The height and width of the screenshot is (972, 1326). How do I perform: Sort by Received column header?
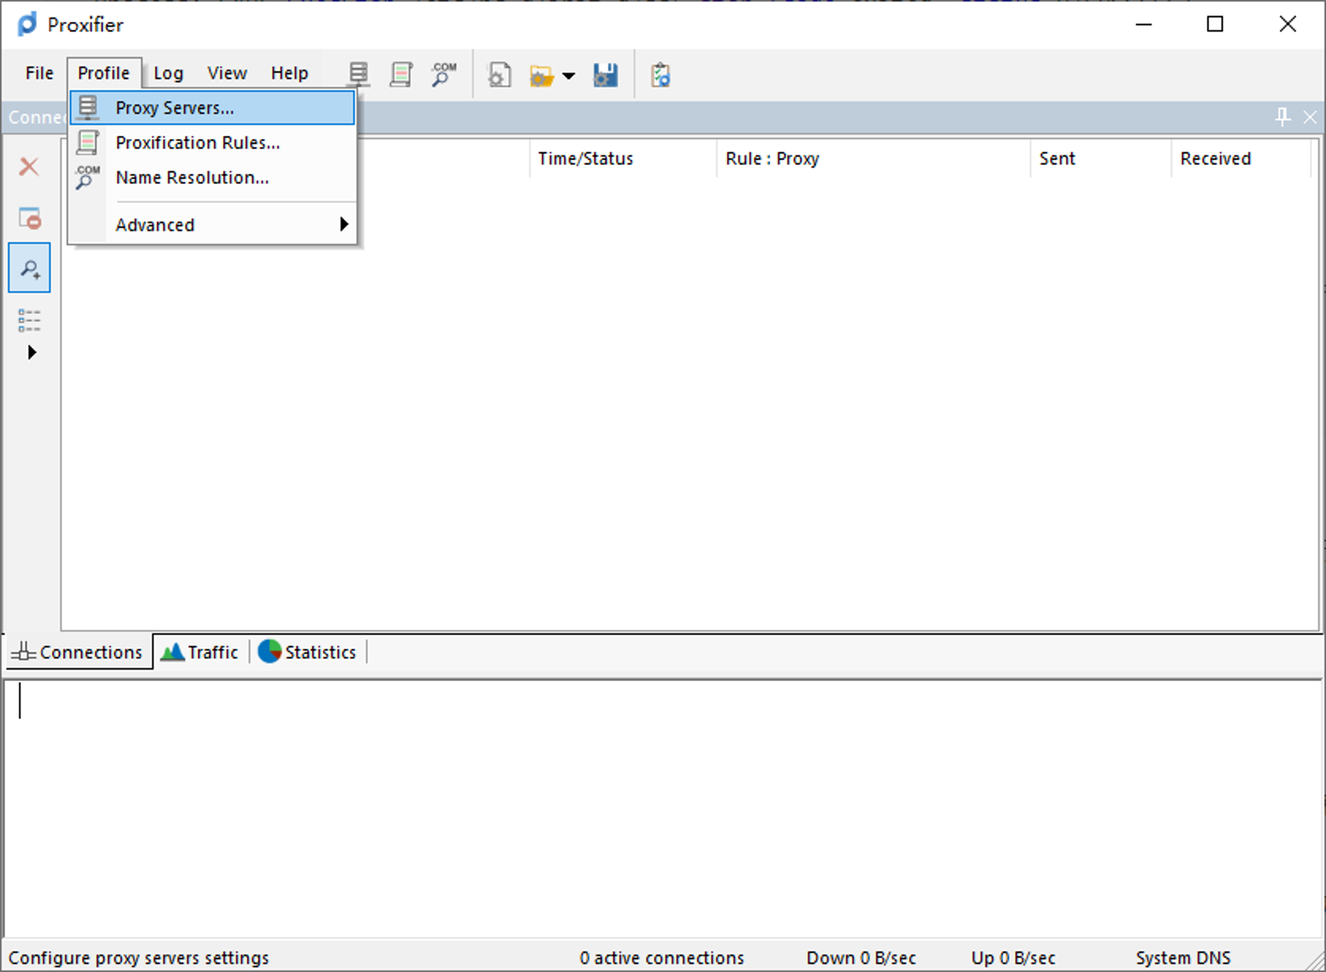point(1241,158)
